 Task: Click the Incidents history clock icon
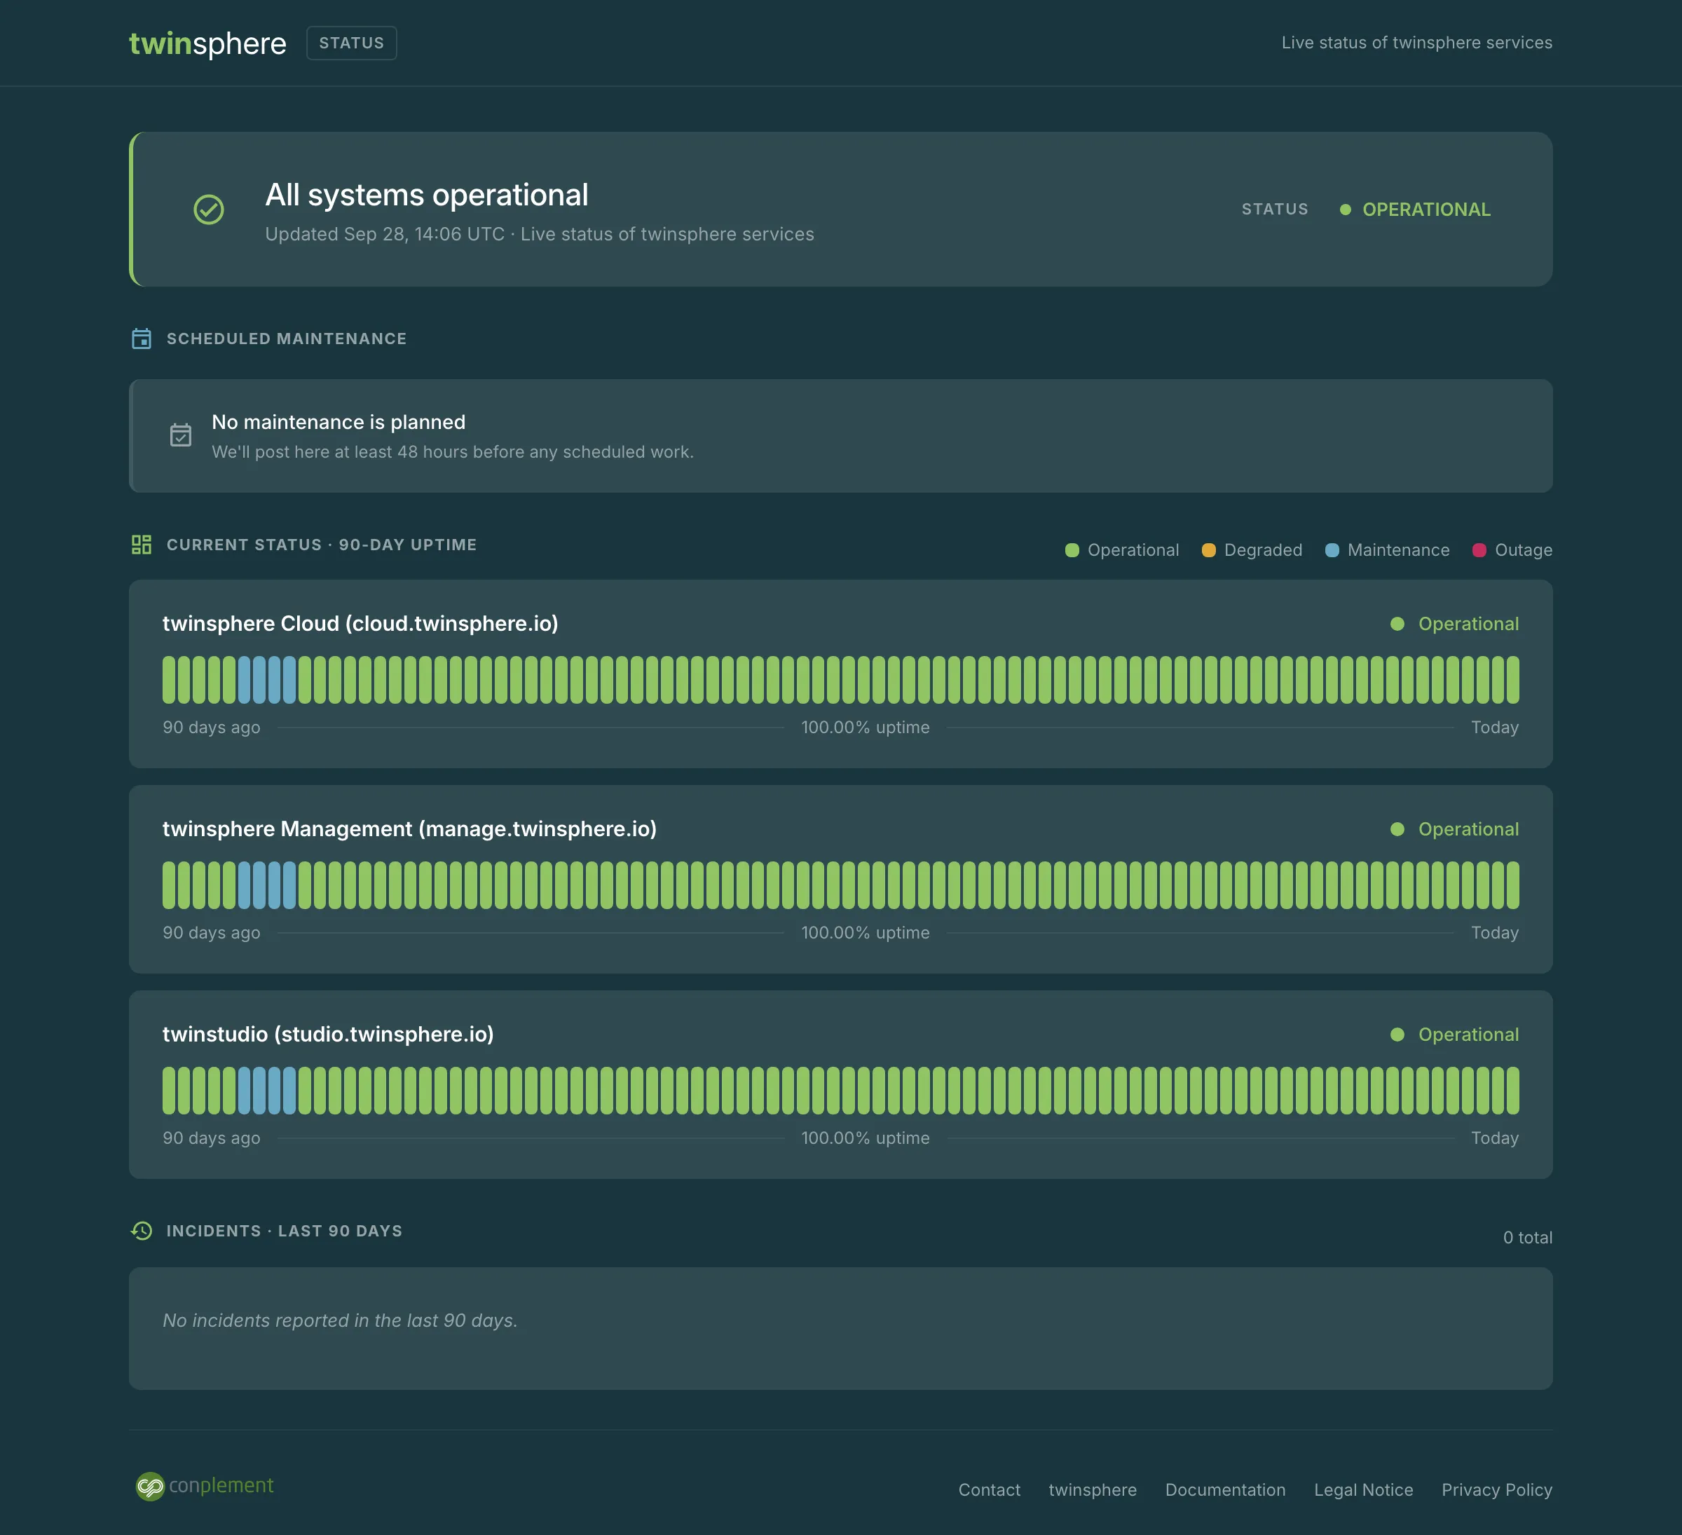tap(142, 1232)
